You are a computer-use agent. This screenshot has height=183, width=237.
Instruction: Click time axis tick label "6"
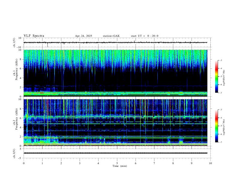point(136,163)
